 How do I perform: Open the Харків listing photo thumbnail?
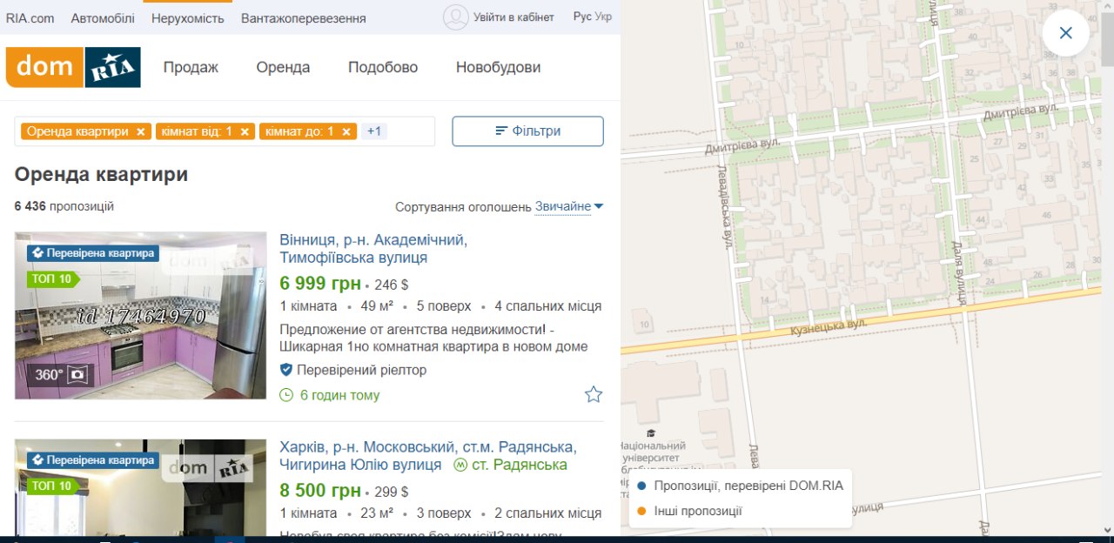141,486
